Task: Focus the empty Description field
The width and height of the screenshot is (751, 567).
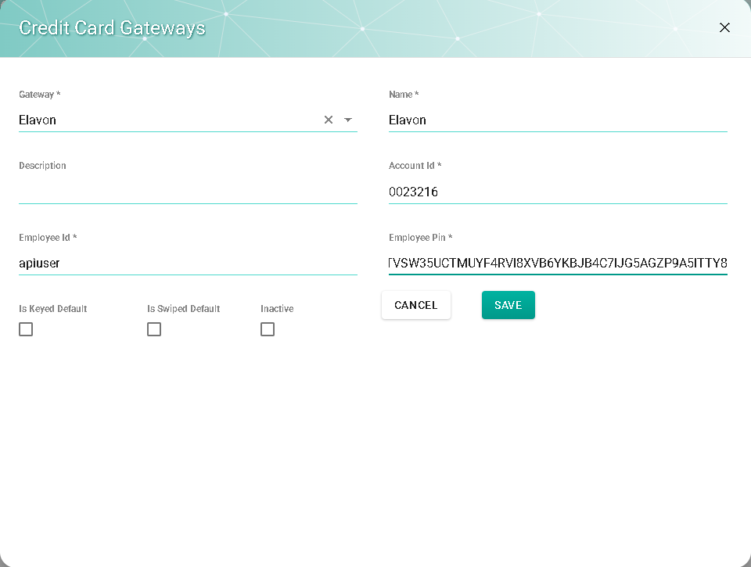Action: (x=188, y=192)
